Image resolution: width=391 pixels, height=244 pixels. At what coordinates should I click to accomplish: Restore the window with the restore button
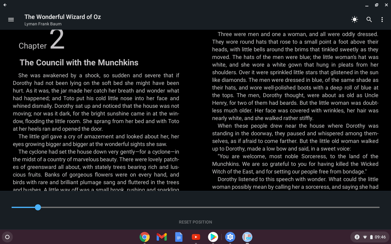[x=377, y=5]
